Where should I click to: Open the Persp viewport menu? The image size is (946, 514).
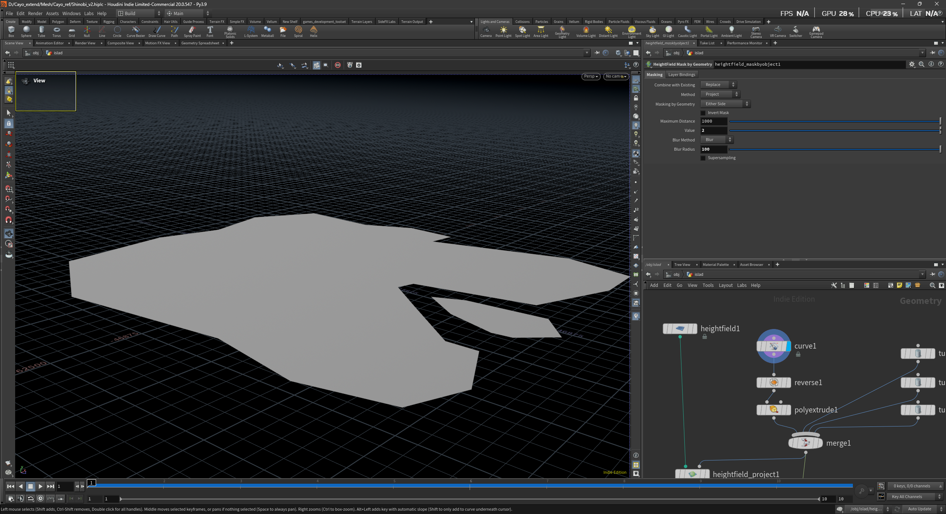click(591, 76)
